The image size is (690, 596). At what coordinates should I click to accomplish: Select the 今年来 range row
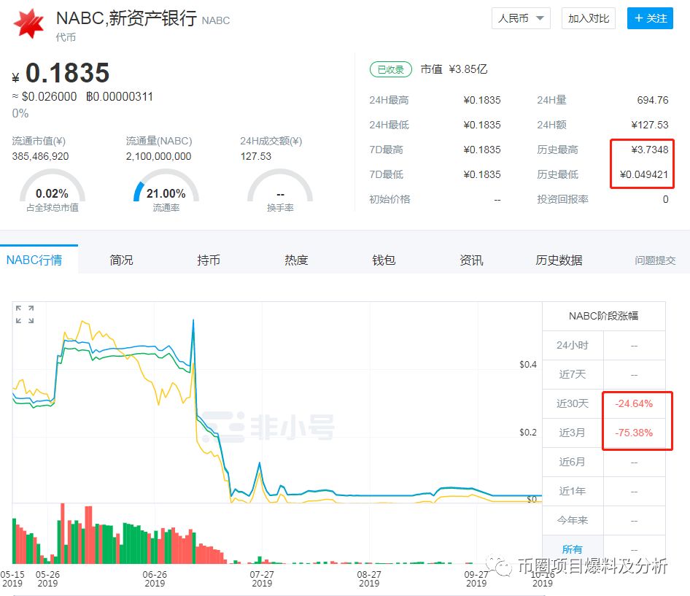[x=604, y=520]
